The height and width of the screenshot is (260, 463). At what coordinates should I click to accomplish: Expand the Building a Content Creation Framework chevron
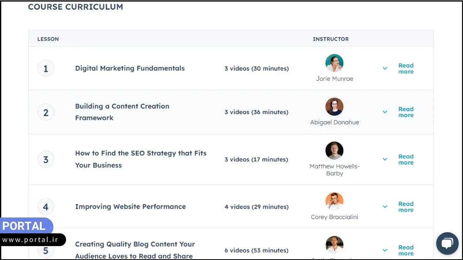pos(385,112)
